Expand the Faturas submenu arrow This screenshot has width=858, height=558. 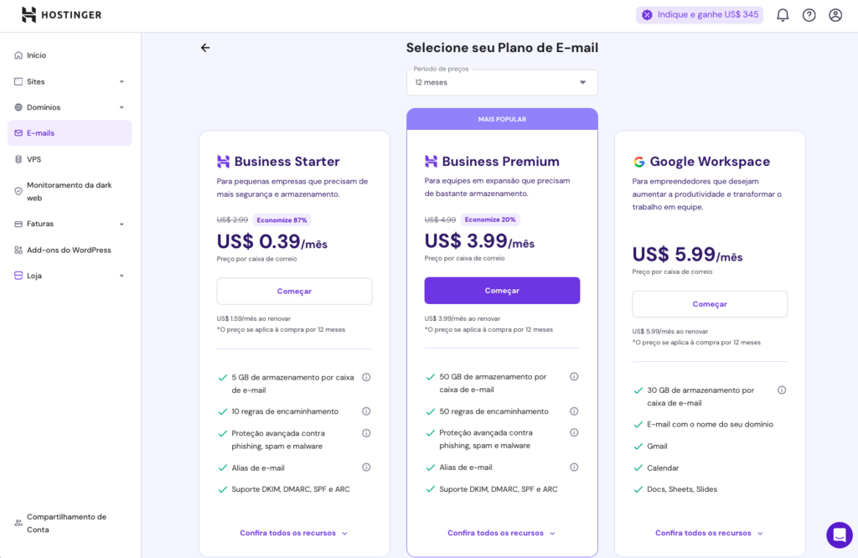pos(121,225)
